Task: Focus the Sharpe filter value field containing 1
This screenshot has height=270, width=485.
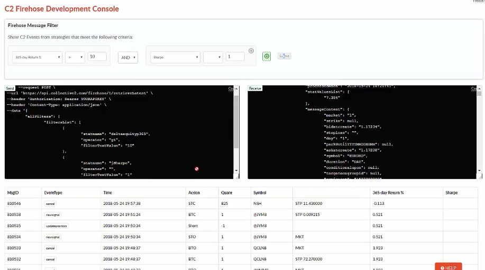Action: 235,56
